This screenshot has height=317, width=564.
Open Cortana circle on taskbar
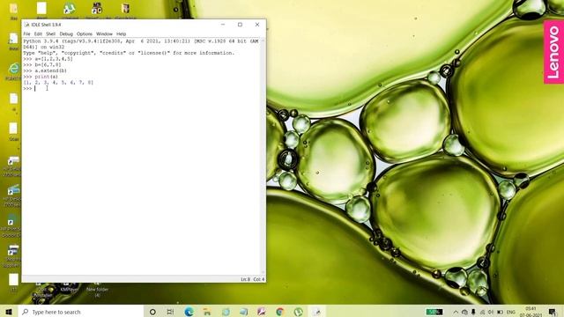tap(152, 312)
